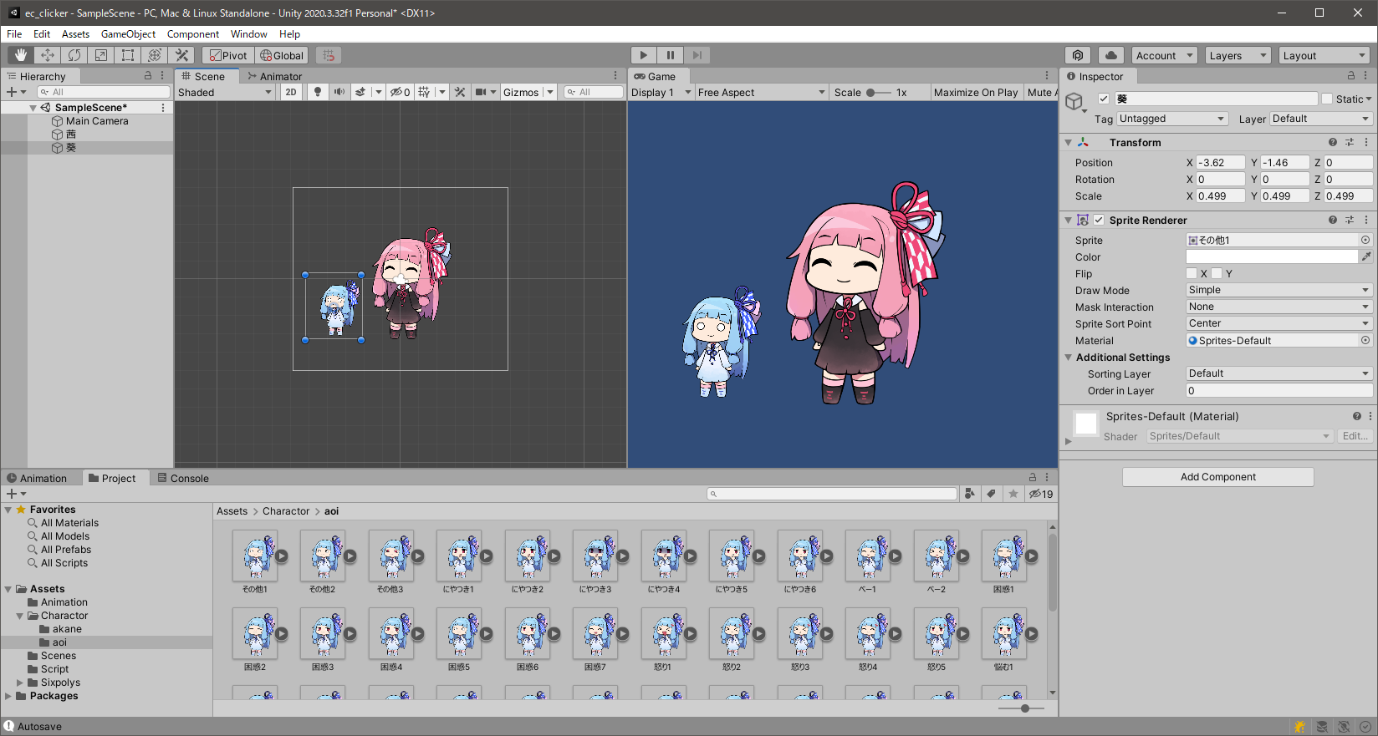
Task: Open the Account dropdown button
Action: 1165,55
